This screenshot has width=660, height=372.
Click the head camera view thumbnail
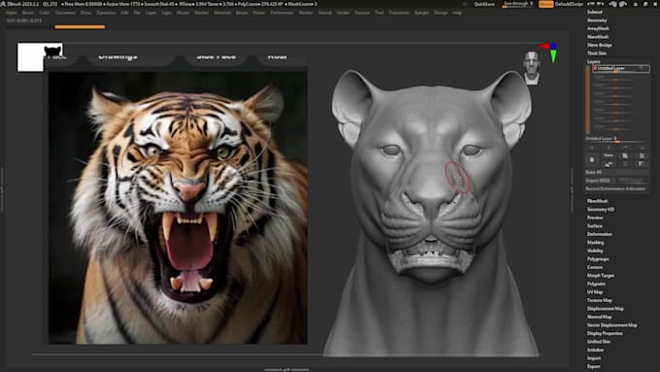point(532,67)
